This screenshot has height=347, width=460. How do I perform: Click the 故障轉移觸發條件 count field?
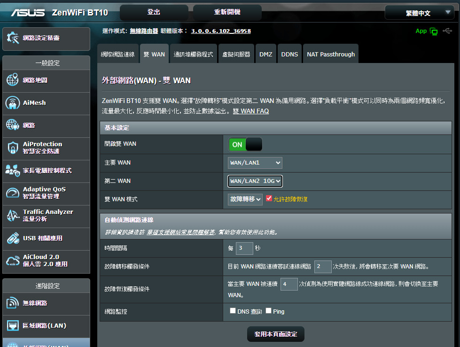(x=323, y=266)
